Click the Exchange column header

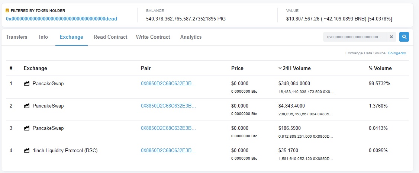(x=35, y=68)
